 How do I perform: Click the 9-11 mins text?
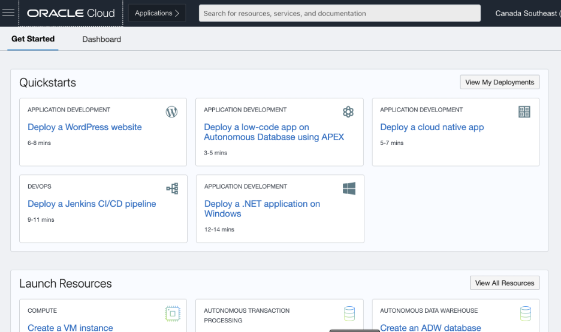click(x=41, y=219)
